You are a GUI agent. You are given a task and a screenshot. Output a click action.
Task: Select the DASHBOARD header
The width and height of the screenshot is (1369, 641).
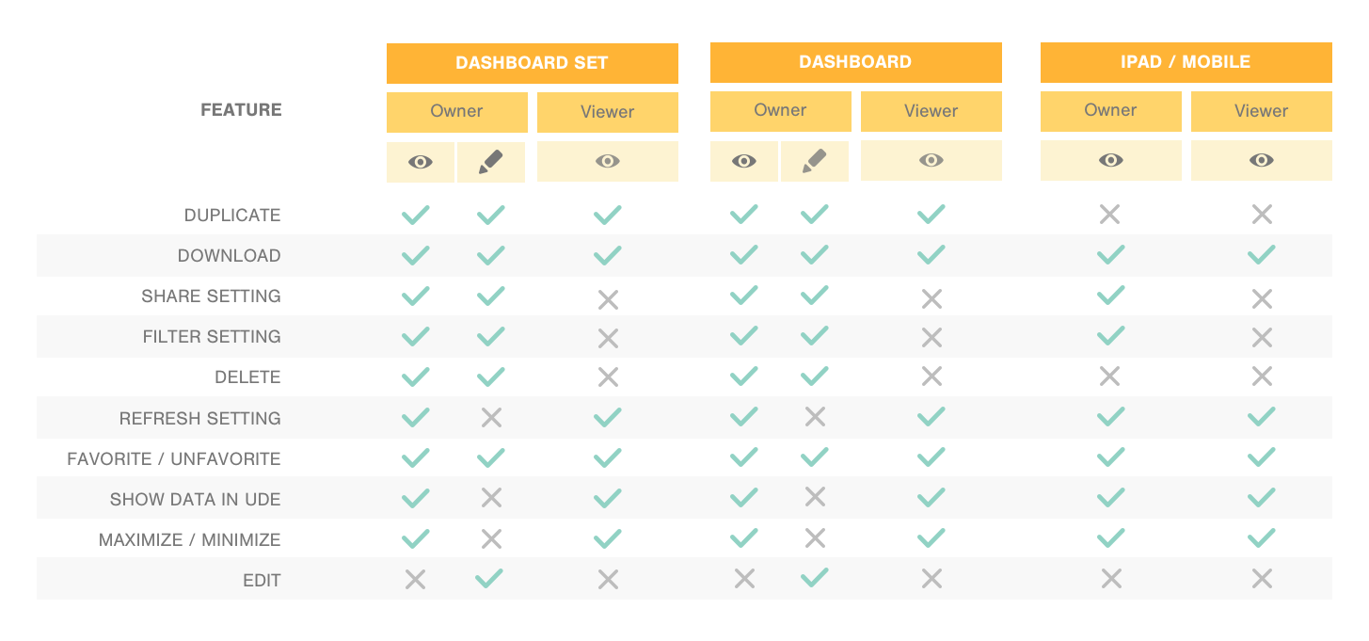coord(856,62)
